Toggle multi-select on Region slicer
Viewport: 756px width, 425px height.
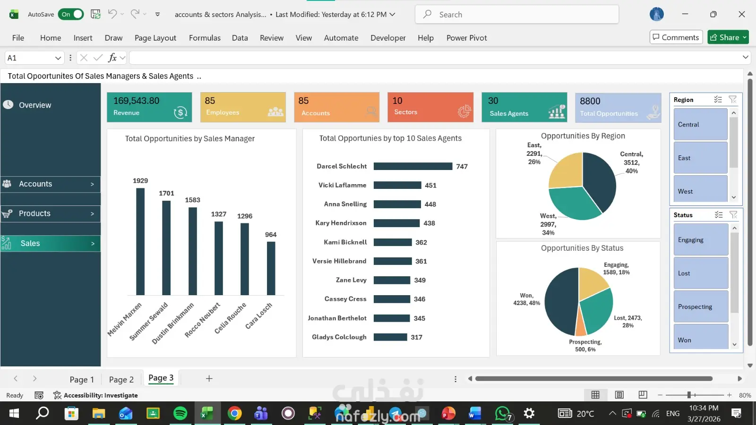(x=718, y=99)
